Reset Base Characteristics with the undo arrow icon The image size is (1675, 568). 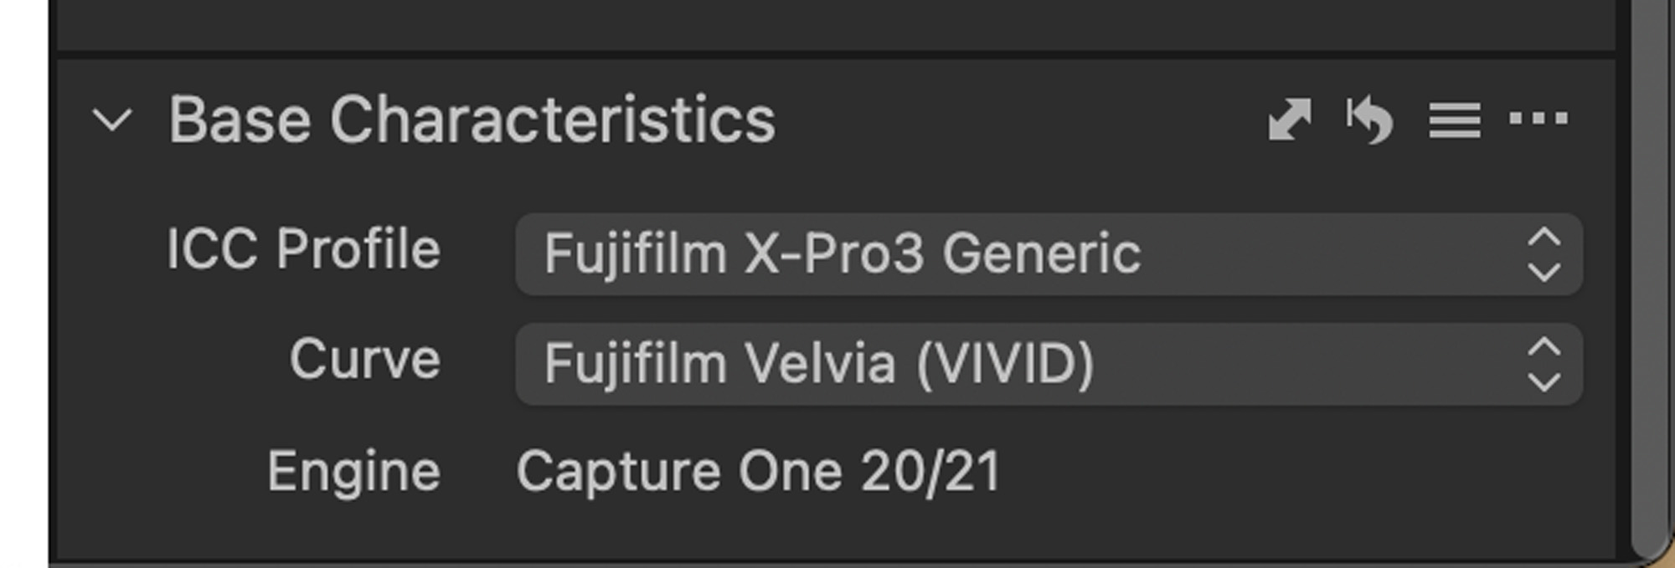[x=1369, y=120]
